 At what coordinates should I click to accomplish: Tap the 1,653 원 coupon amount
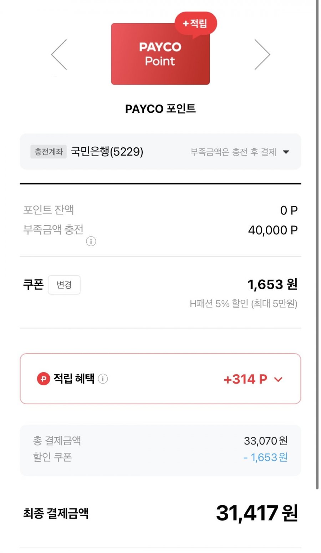pos(272,284)
